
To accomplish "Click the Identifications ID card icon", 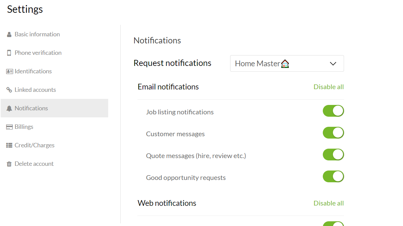I will [9, 71].
